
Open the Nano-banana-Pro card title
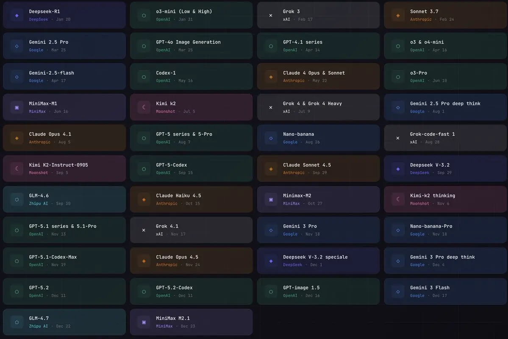tap(431, 226)
